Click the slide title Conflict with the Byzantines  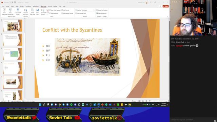(x=72, y=30)
